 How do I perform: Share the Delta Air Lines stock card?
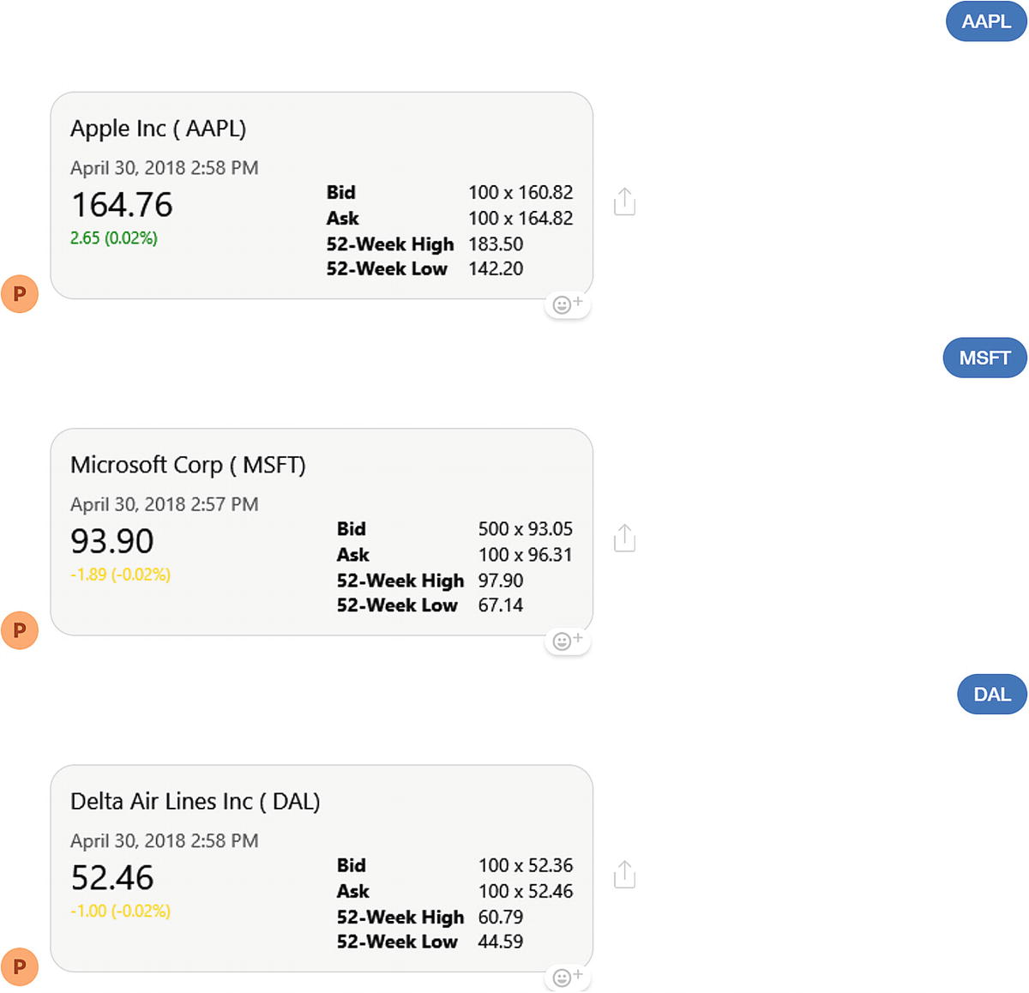click(624, 874)
